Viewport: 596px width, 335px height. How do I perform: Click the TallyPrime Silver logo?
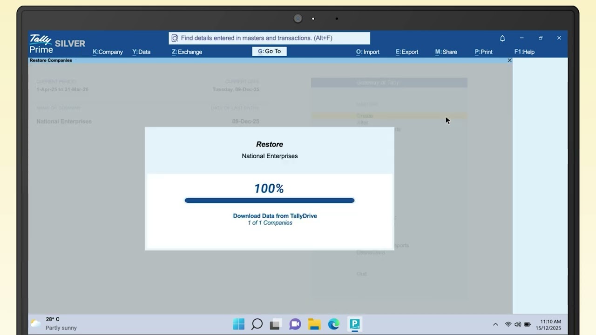click(57, 44)
